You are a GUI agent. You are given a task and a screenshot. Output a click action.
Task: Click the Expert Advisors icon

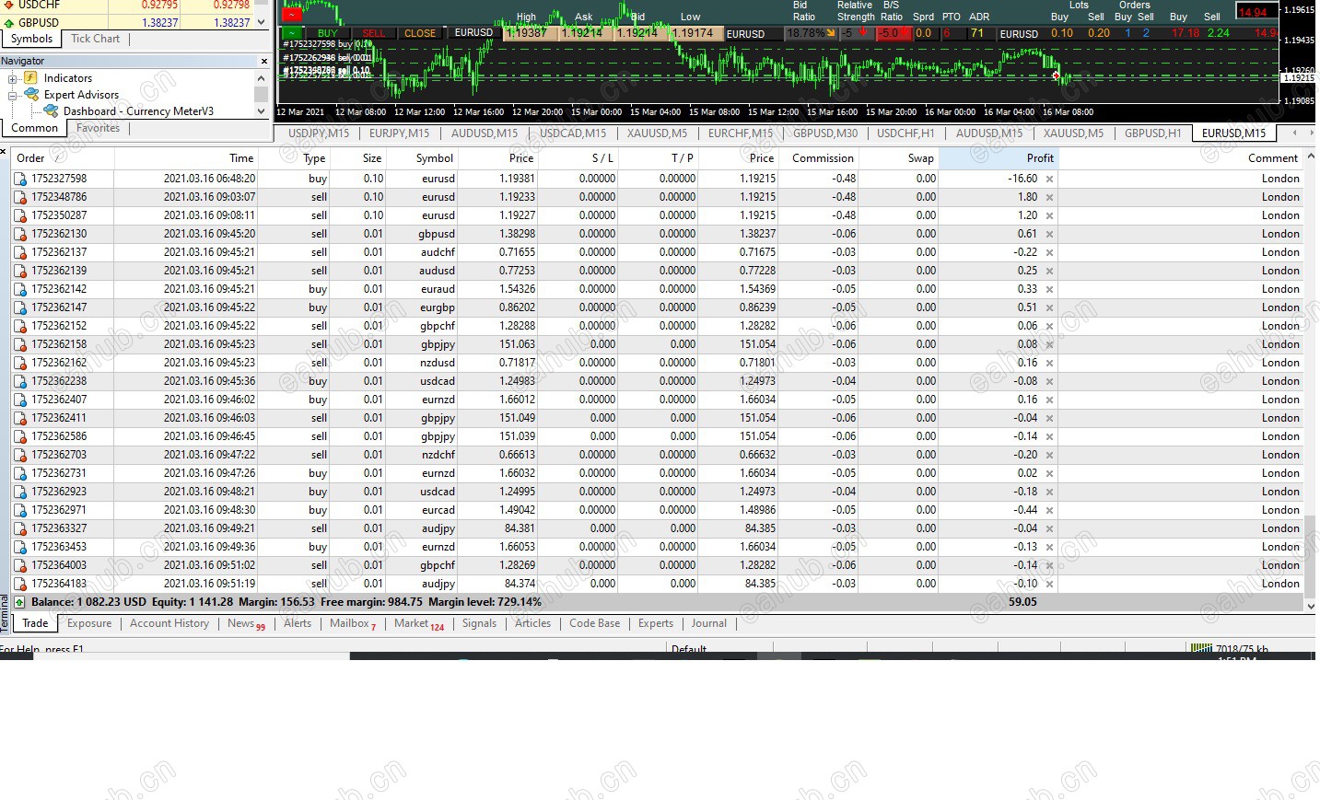[x=31, y=95]
